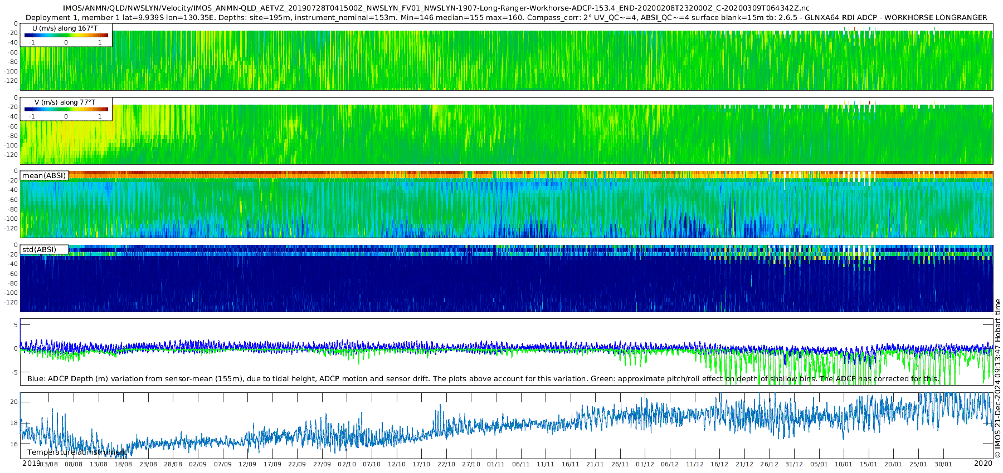Screen dimensions: 1003x473
Task: Click the '30/01' date tick label
Action: pos(943,464)
